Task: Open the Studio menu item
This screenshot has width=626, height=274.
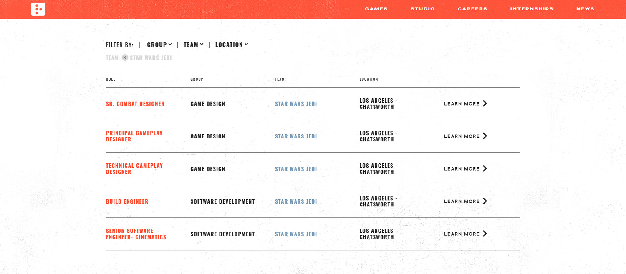Action: click(422, 9)
